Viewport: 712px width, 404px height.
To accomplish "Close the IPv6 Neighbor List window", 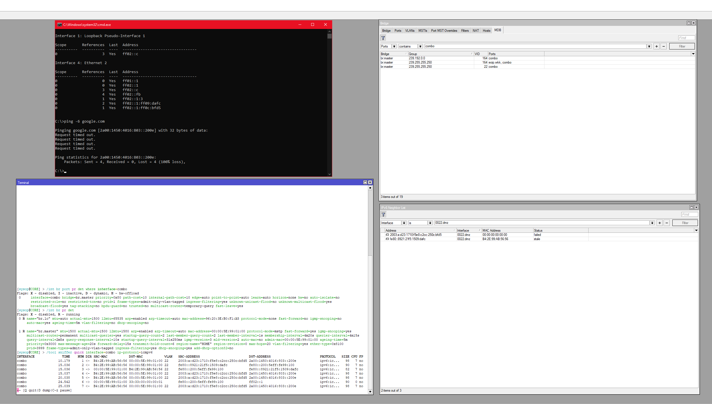I will pos(696,207).
